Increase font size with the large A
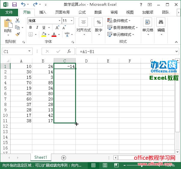 [x=57, y=27]
